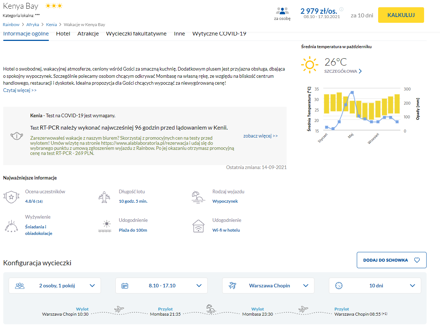Click the Afryka breadcrumb link

coord(33,25)
